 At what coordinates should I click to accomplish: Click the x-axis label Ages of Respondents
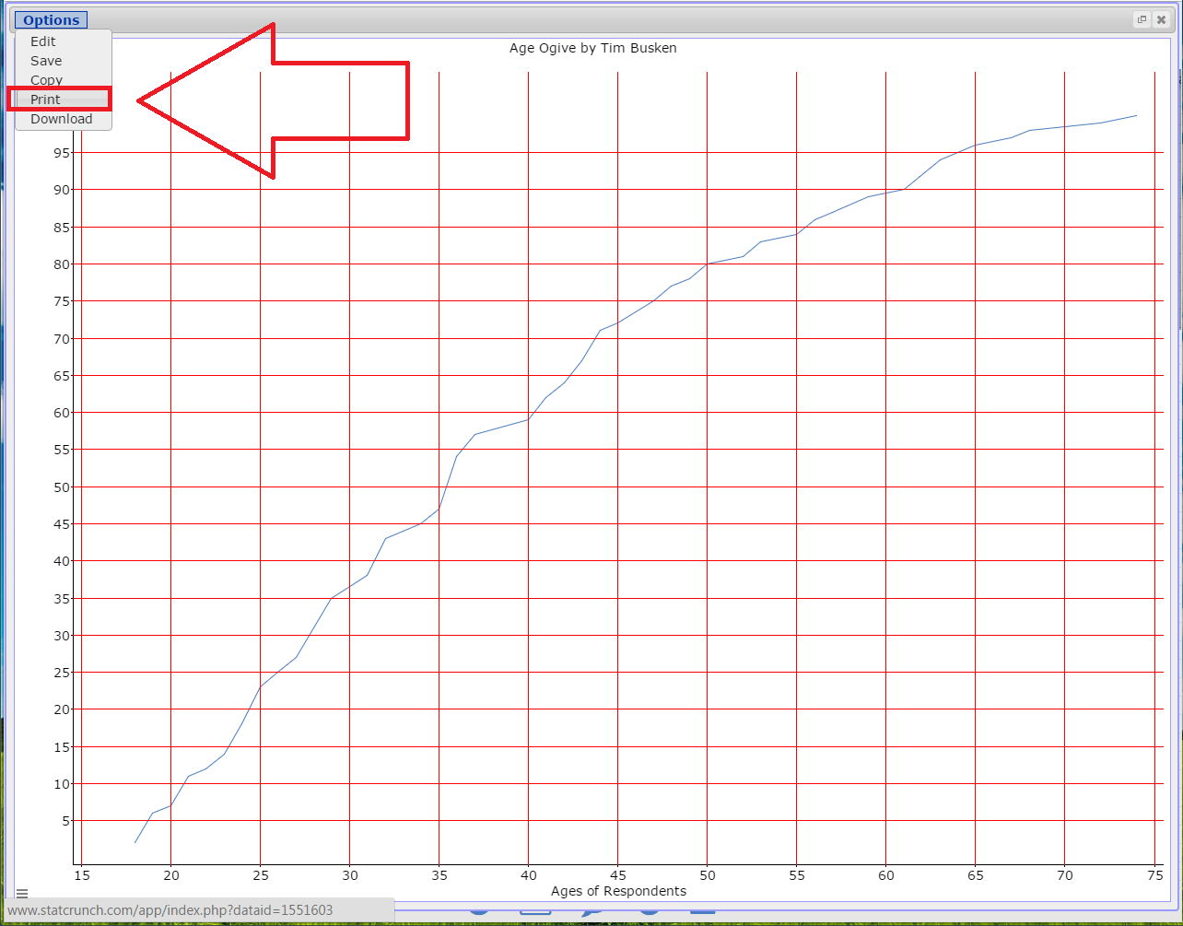[x=618, y=891]
